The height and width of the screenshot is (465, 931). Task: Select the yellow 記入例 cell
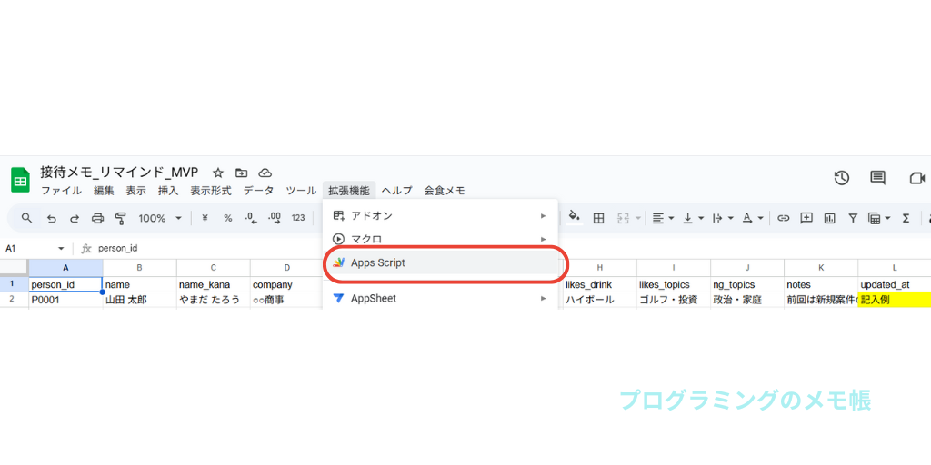click(x=894, y=299)
